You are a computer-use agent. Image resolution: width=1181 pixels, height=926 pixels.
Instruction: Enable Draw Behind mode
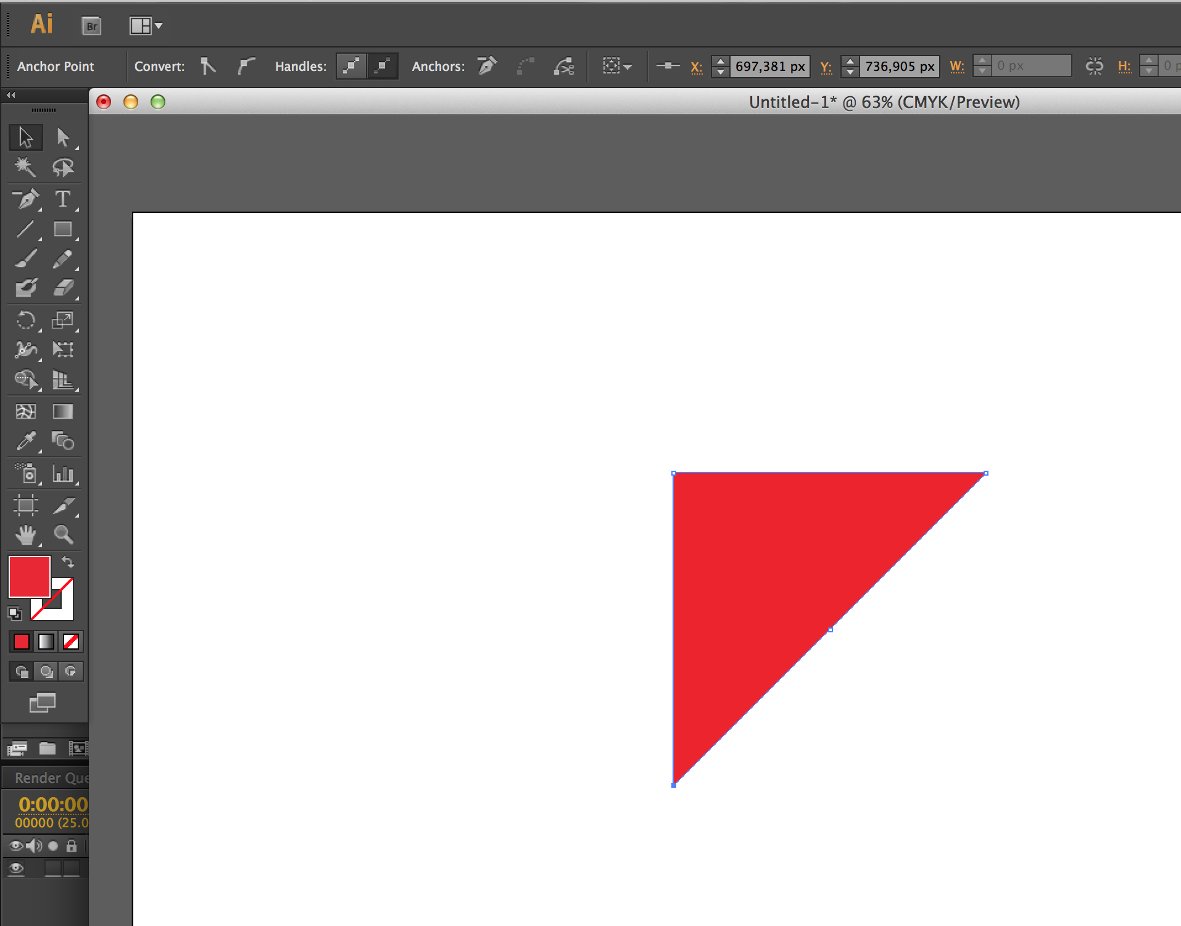[46, 671]
